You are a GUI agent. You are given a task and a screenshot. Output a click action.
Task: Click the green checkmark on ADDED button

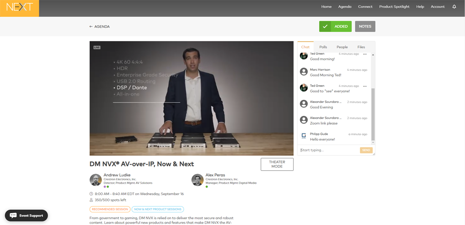[x=325, y=26]
